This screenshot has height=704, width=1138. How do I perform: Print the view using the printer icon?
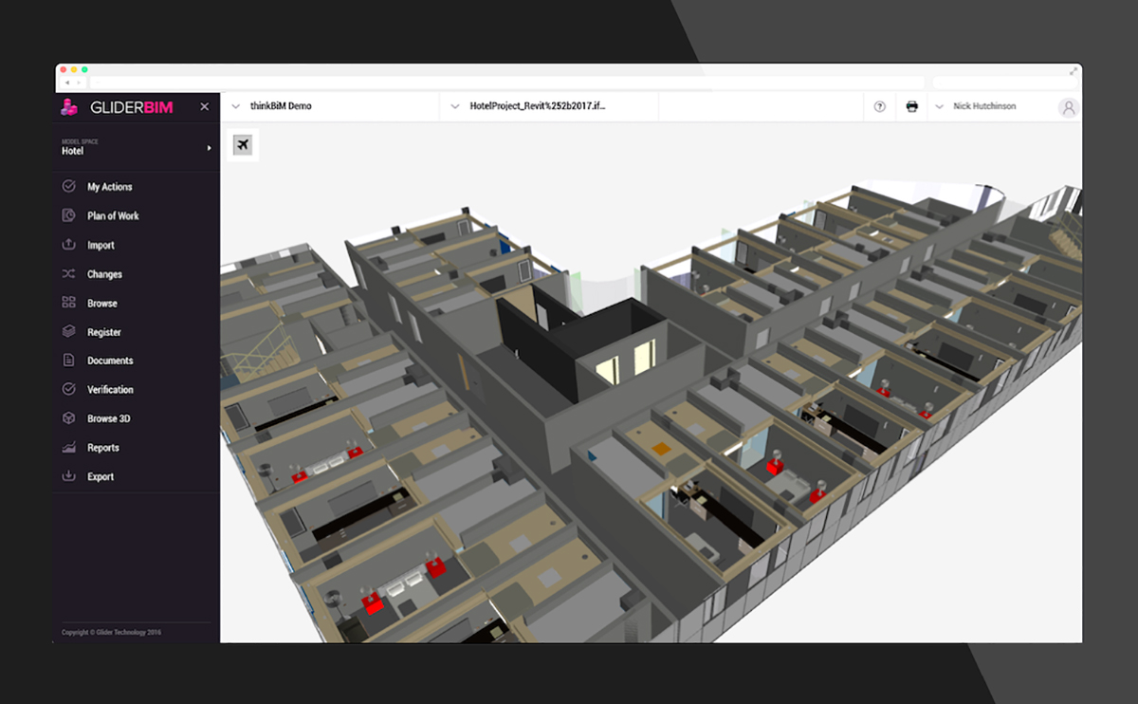pyautogui.click(x=912, y=107)
